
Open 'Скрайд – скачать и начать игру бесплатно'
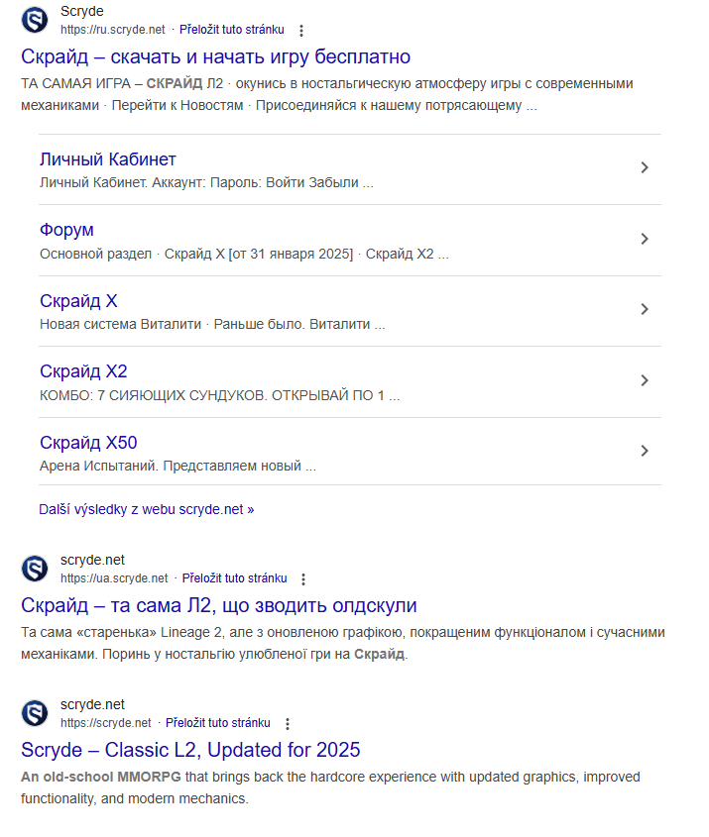[x=215, y=56]
